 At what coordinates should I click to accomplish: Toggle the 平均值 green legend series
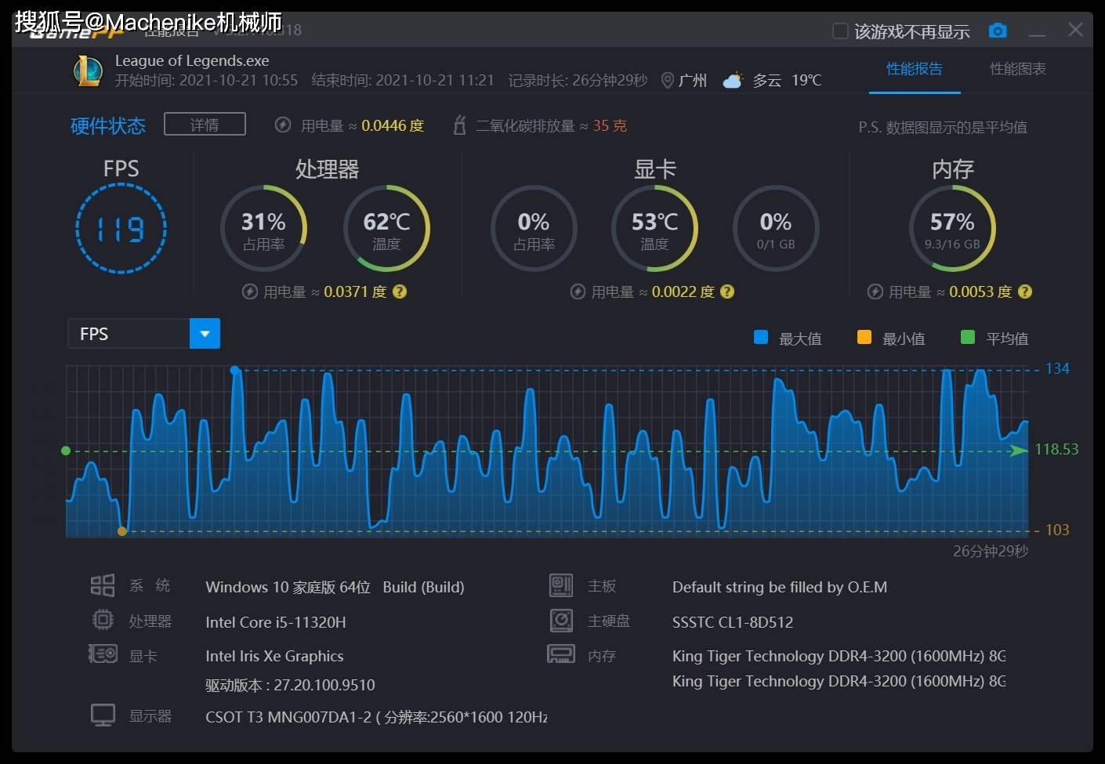[968, 338]
